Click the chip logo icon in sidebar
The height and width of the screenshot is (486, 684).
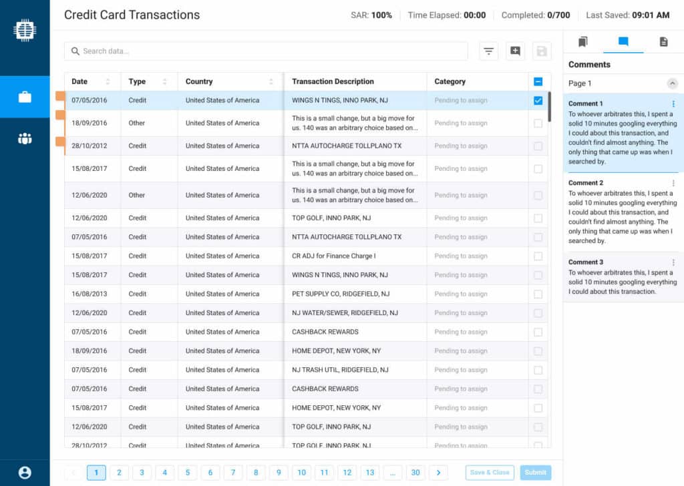25,30
